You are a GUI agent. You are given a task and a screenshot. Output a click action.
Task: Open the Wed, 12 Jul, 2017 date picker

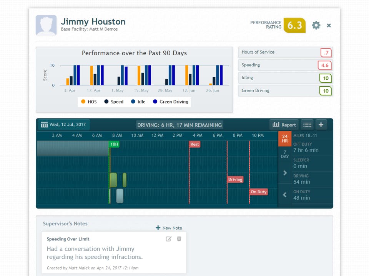64,125
